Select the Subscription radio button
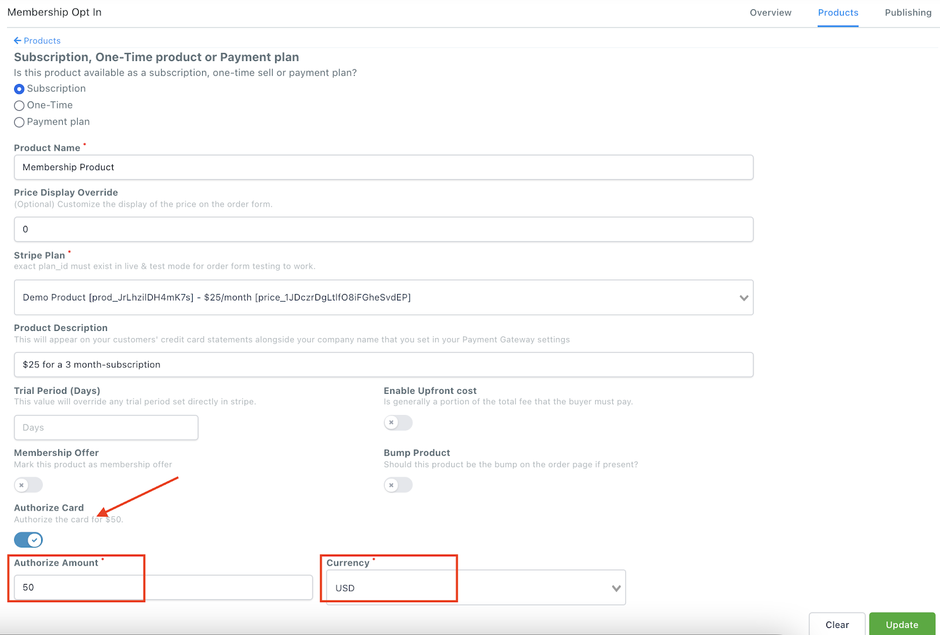The height and width of the screenshot is (635, 940). (x=19, y=89)
